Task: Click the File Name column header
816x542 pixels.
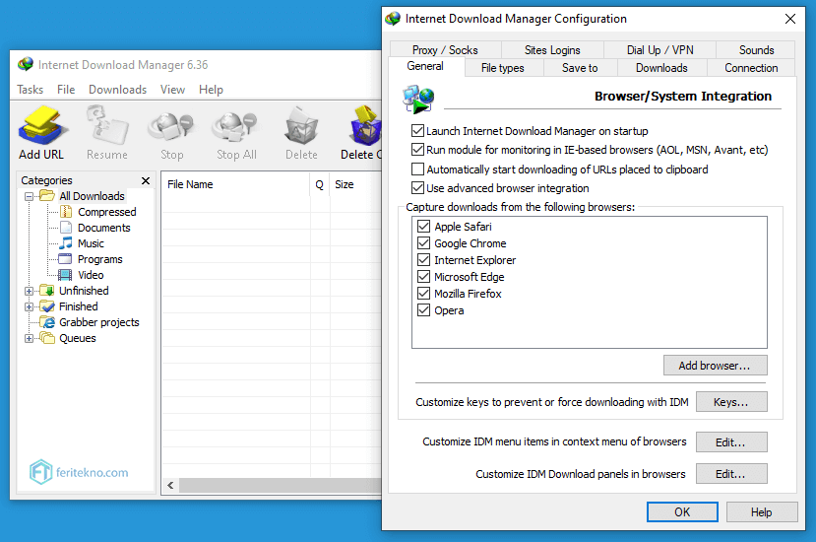Action: coord(236,184)
